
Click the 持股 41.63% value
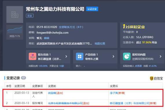(153, 66)
